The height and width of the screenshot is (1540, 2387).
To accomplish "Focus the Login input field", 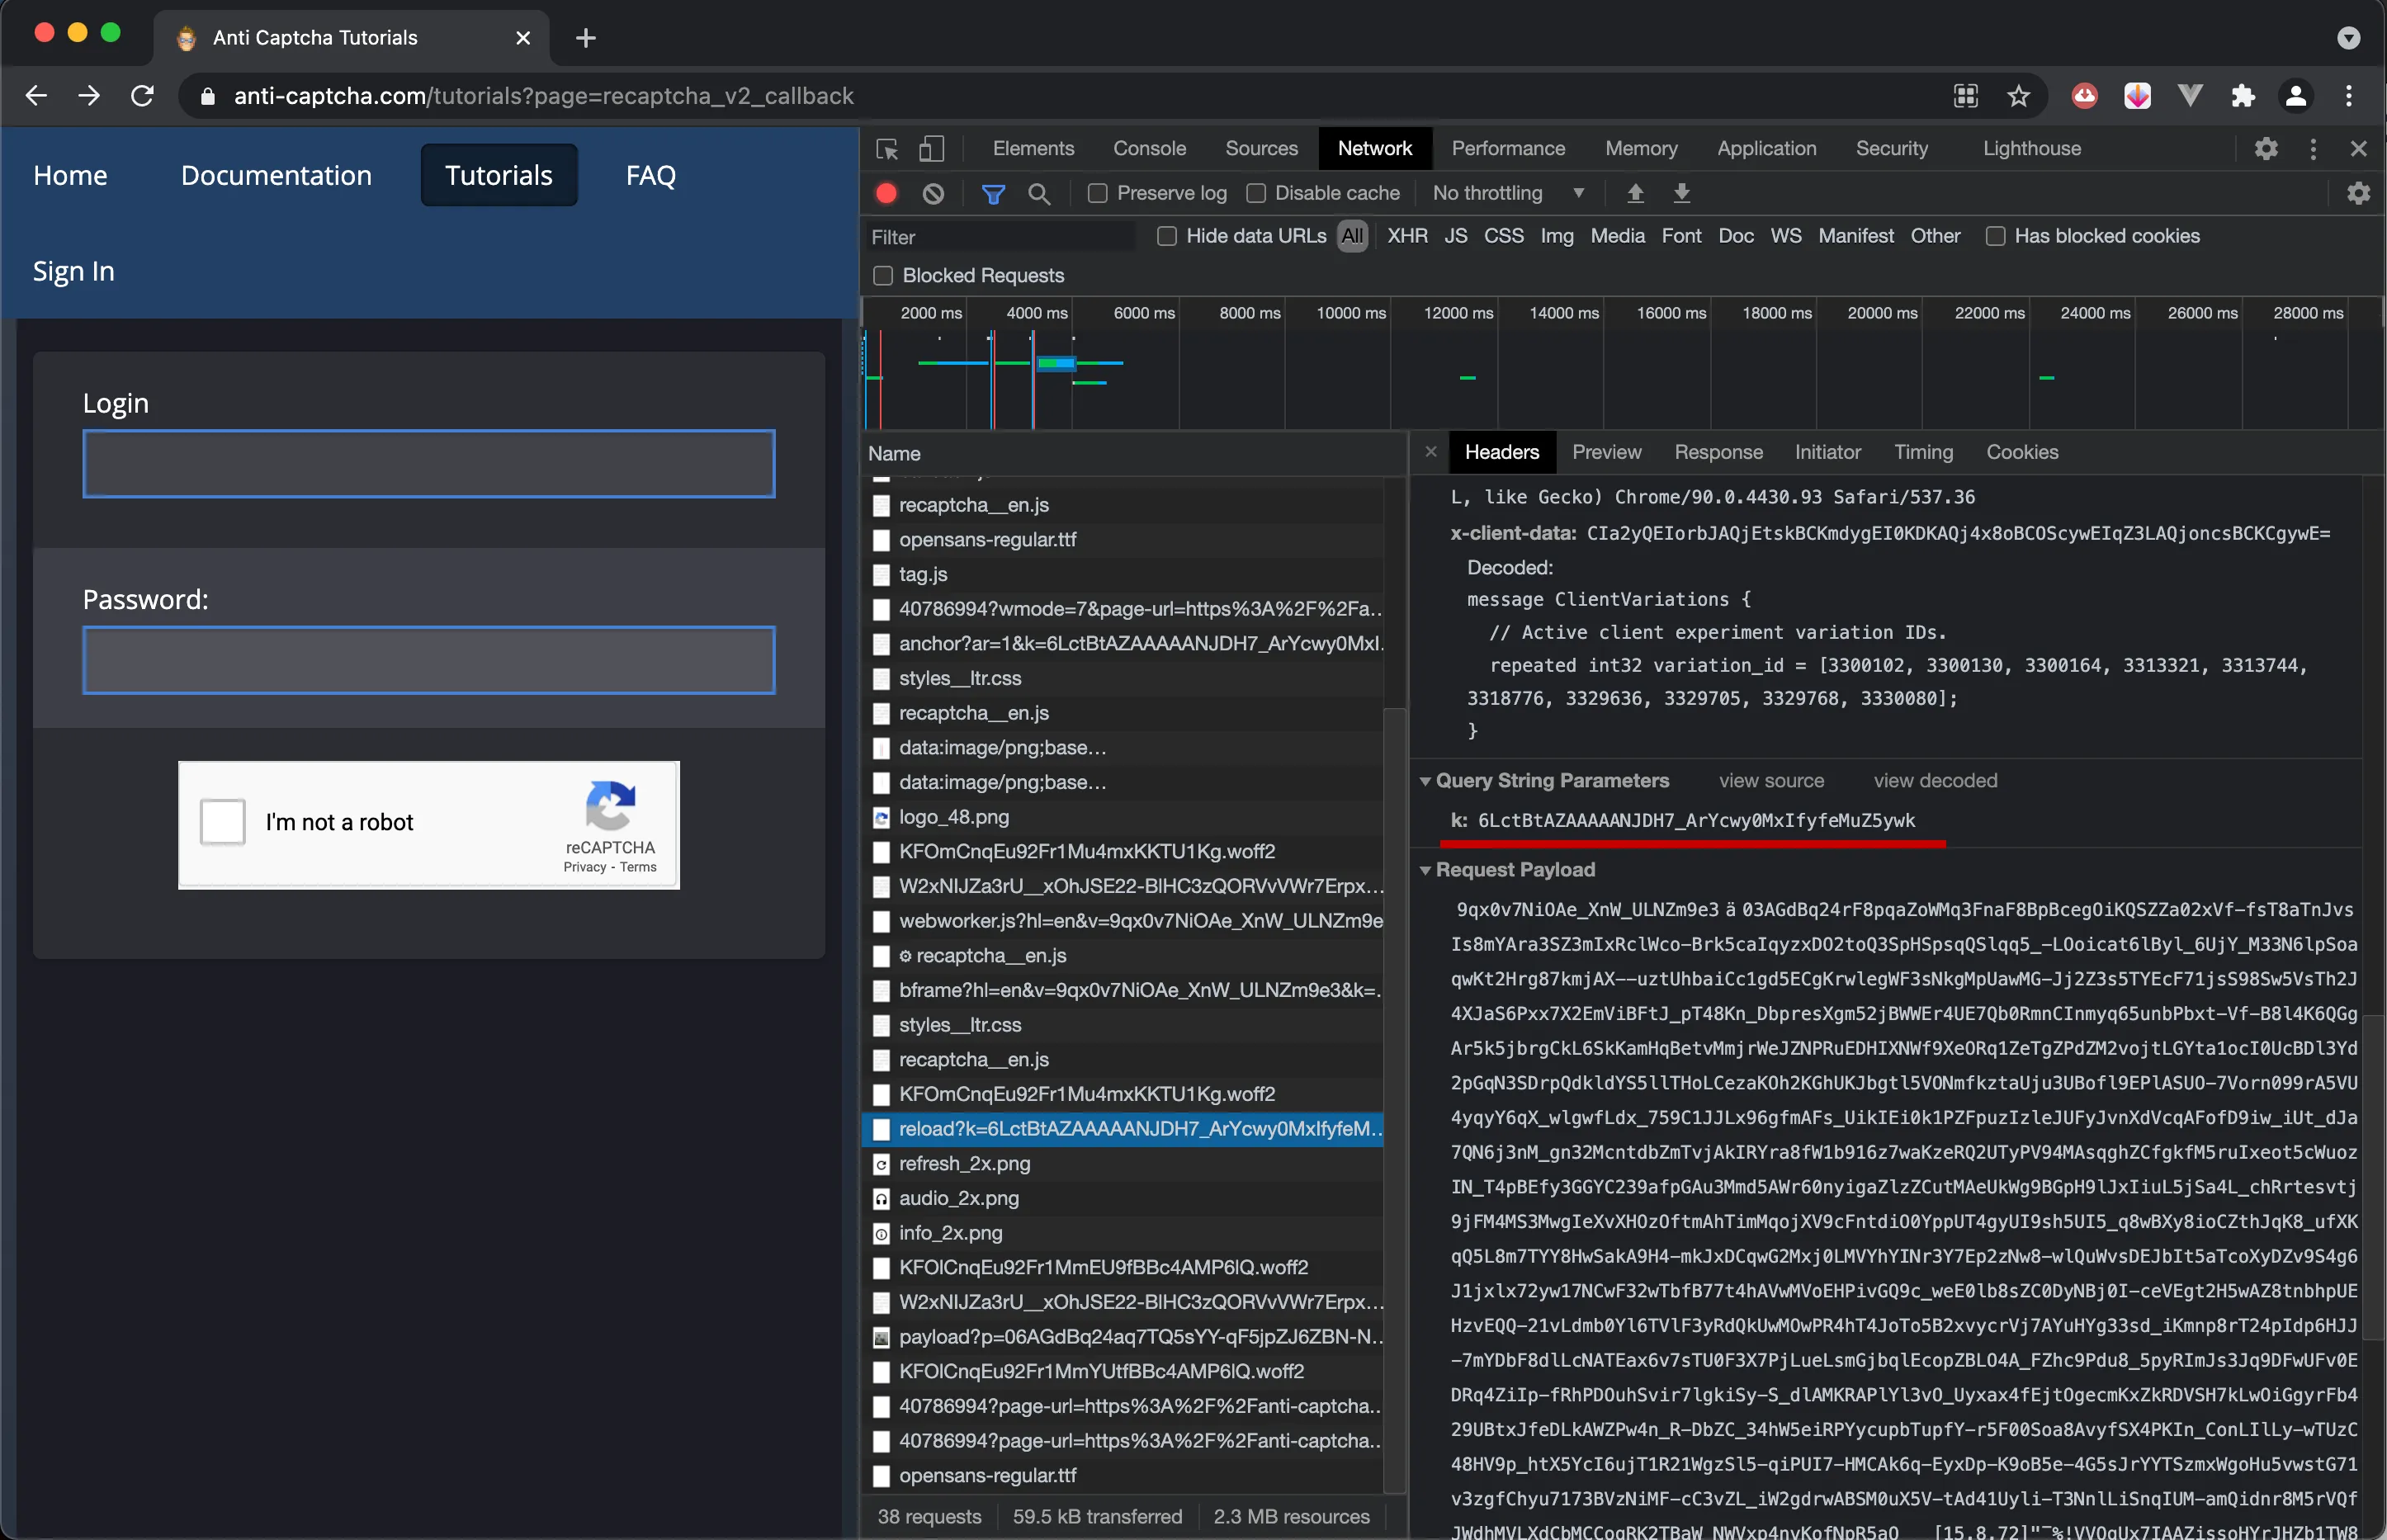I will point(429,464).
